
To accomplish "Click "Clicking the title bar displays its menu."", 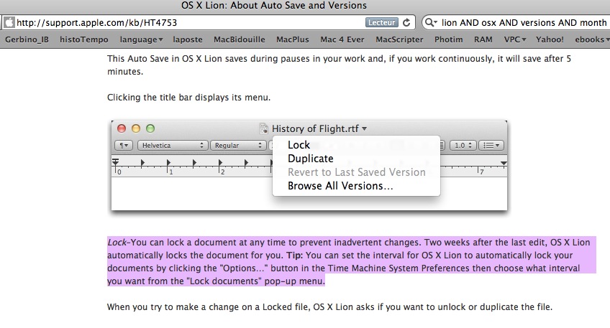I will (x=188, y=97).
